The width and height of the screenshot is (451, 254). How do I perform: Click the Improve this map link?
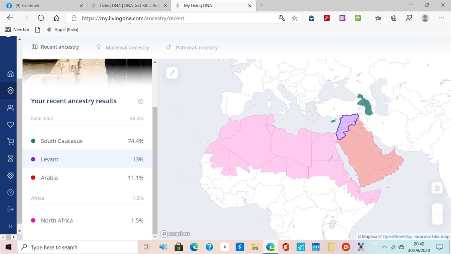coord(432,236)
